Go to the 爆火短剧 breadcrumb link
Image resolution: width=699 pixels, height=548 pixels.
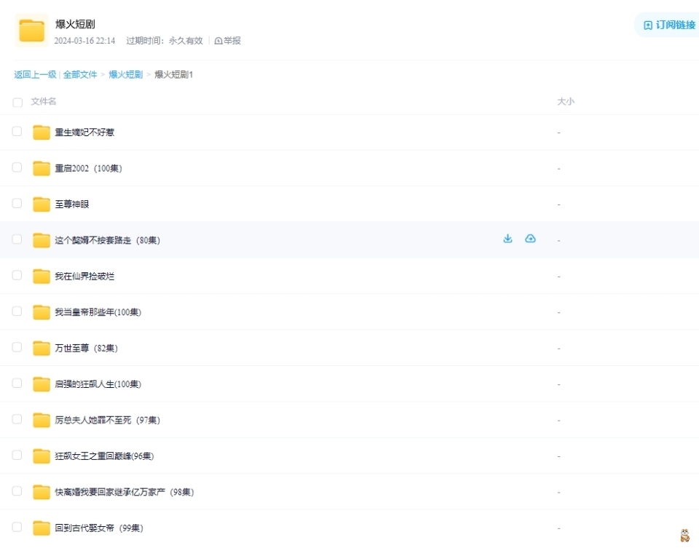[126, 75]
